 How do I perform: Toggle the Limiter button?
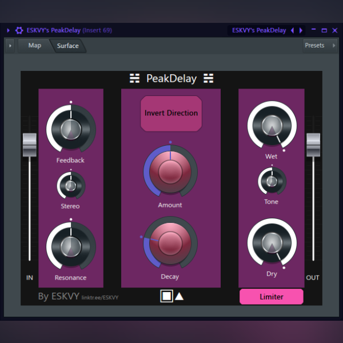pyautogui.click(x=272, y=297)
